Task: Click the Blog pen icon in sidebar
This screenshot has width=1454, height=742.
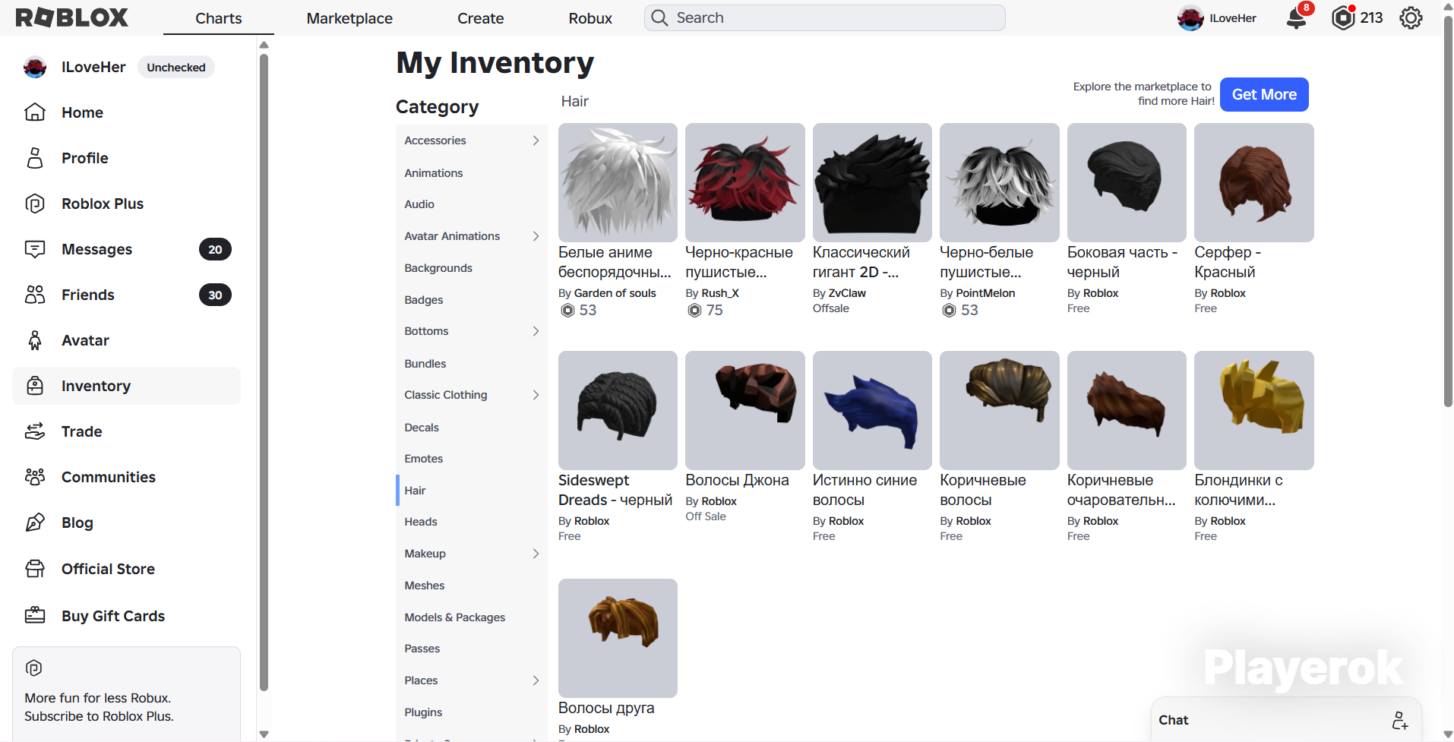Action: pyautogui.click(x=35, y=523)
